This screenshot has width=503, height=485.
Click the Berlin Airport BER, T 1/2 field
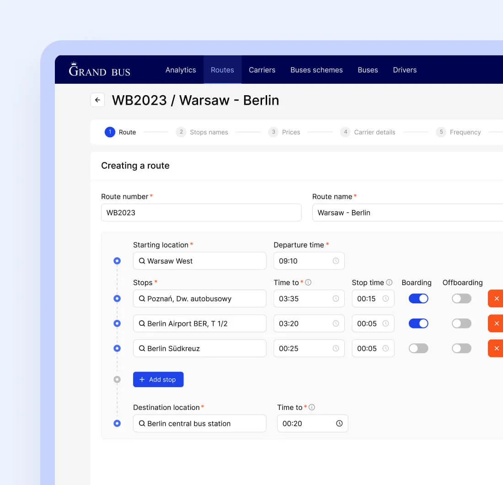[199, 323]
